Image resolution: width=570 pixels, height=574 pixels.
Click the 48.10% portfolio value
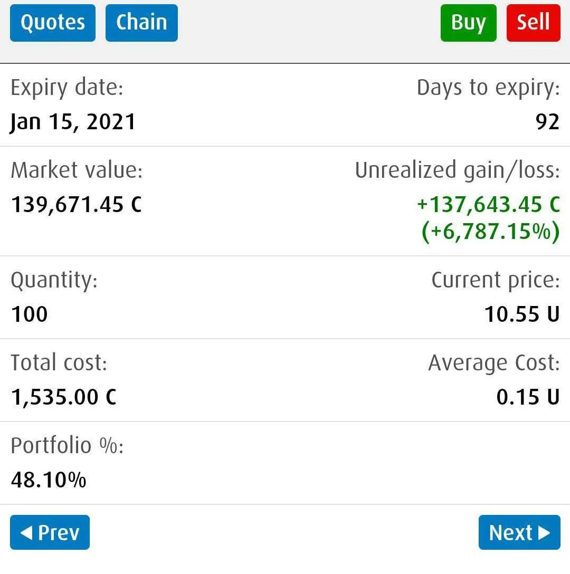(x=49, y=480)
